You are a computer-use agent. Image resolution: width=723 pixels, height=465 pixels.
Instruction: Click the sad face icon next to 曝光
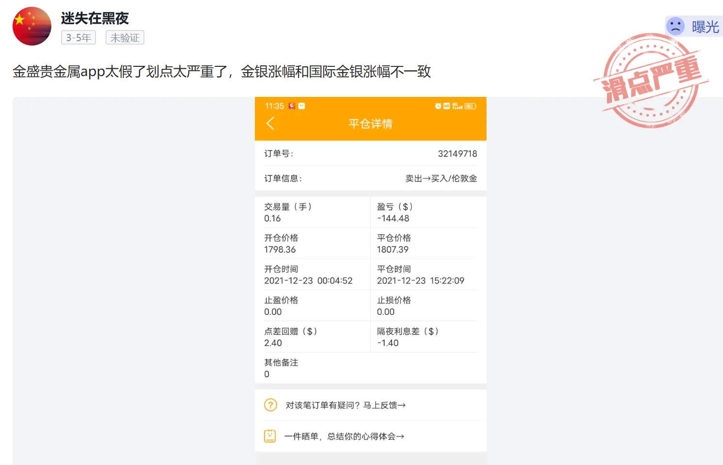676,26
